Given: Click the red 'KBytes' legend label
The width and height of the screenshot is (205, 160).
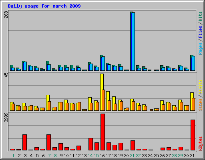Looking at the screenshot, I should [201, 144].
